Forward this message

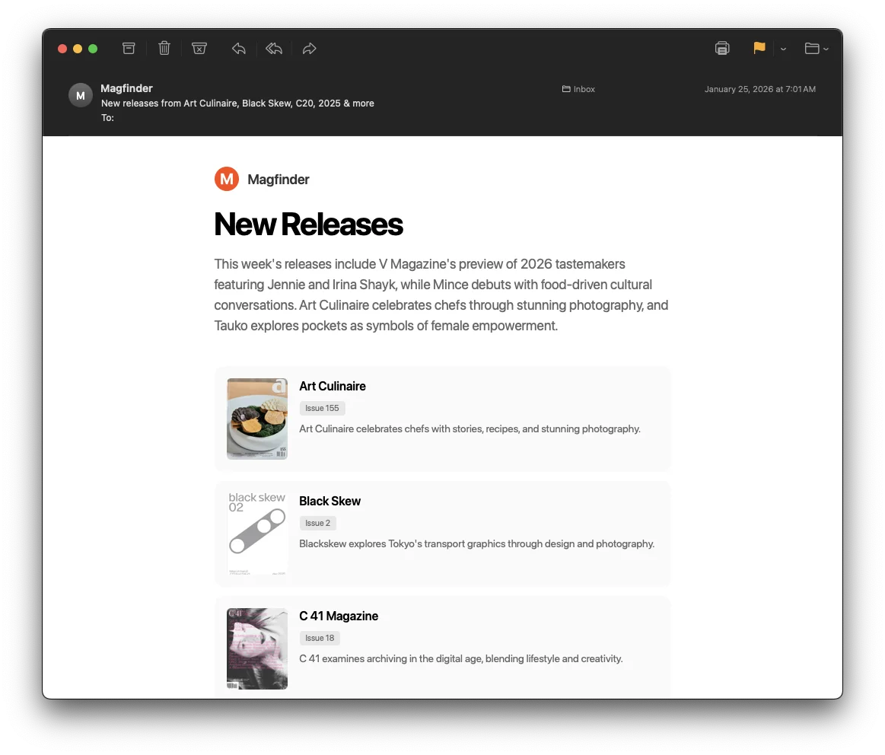309,48
